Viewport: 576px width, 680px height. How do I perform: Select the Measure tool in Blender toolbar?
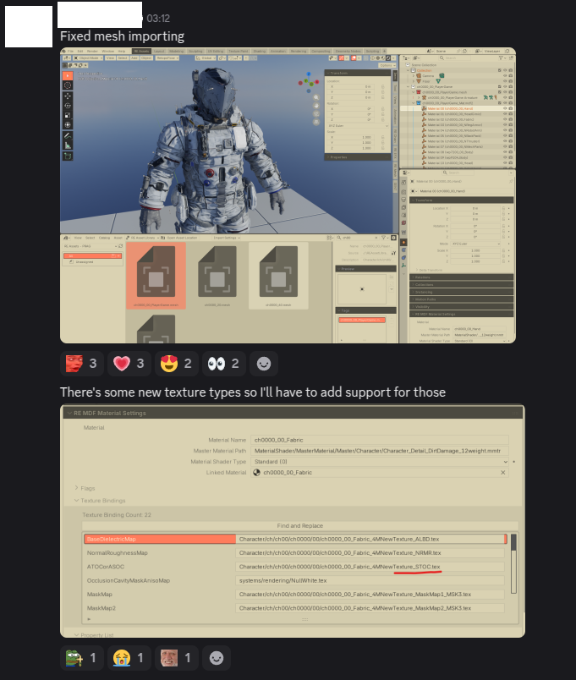pyautogui.click(x=68, y=145)
